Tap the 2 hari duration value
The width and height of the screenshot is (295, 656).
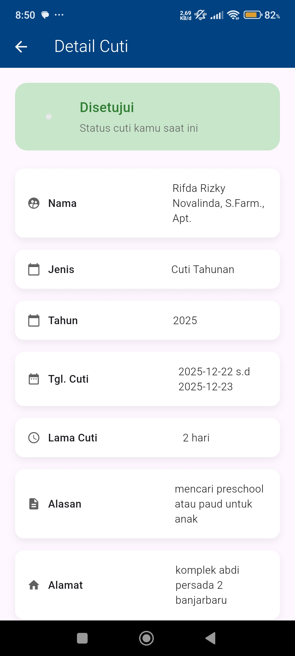(196, 438)
